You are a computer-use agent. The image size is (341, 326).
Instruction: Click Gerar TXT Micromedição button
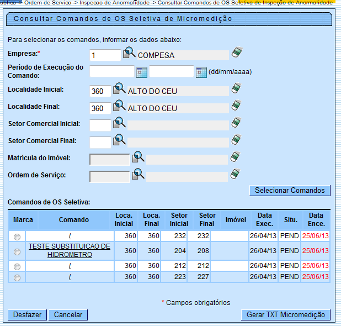[x=286, y=315]
